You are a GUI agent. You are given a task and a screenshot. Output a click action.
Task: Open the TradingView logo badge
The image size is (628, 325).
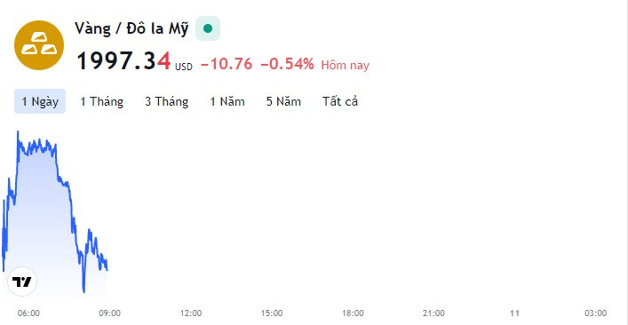(22, 281)
